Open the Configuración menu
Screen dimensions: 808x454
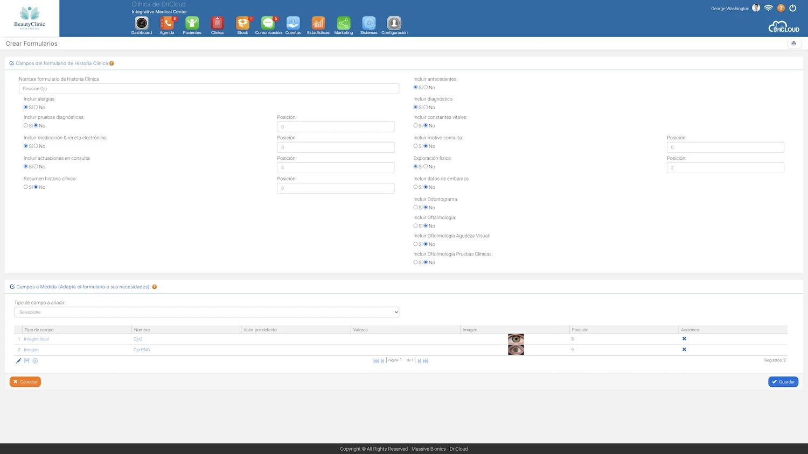click(394, 24)
